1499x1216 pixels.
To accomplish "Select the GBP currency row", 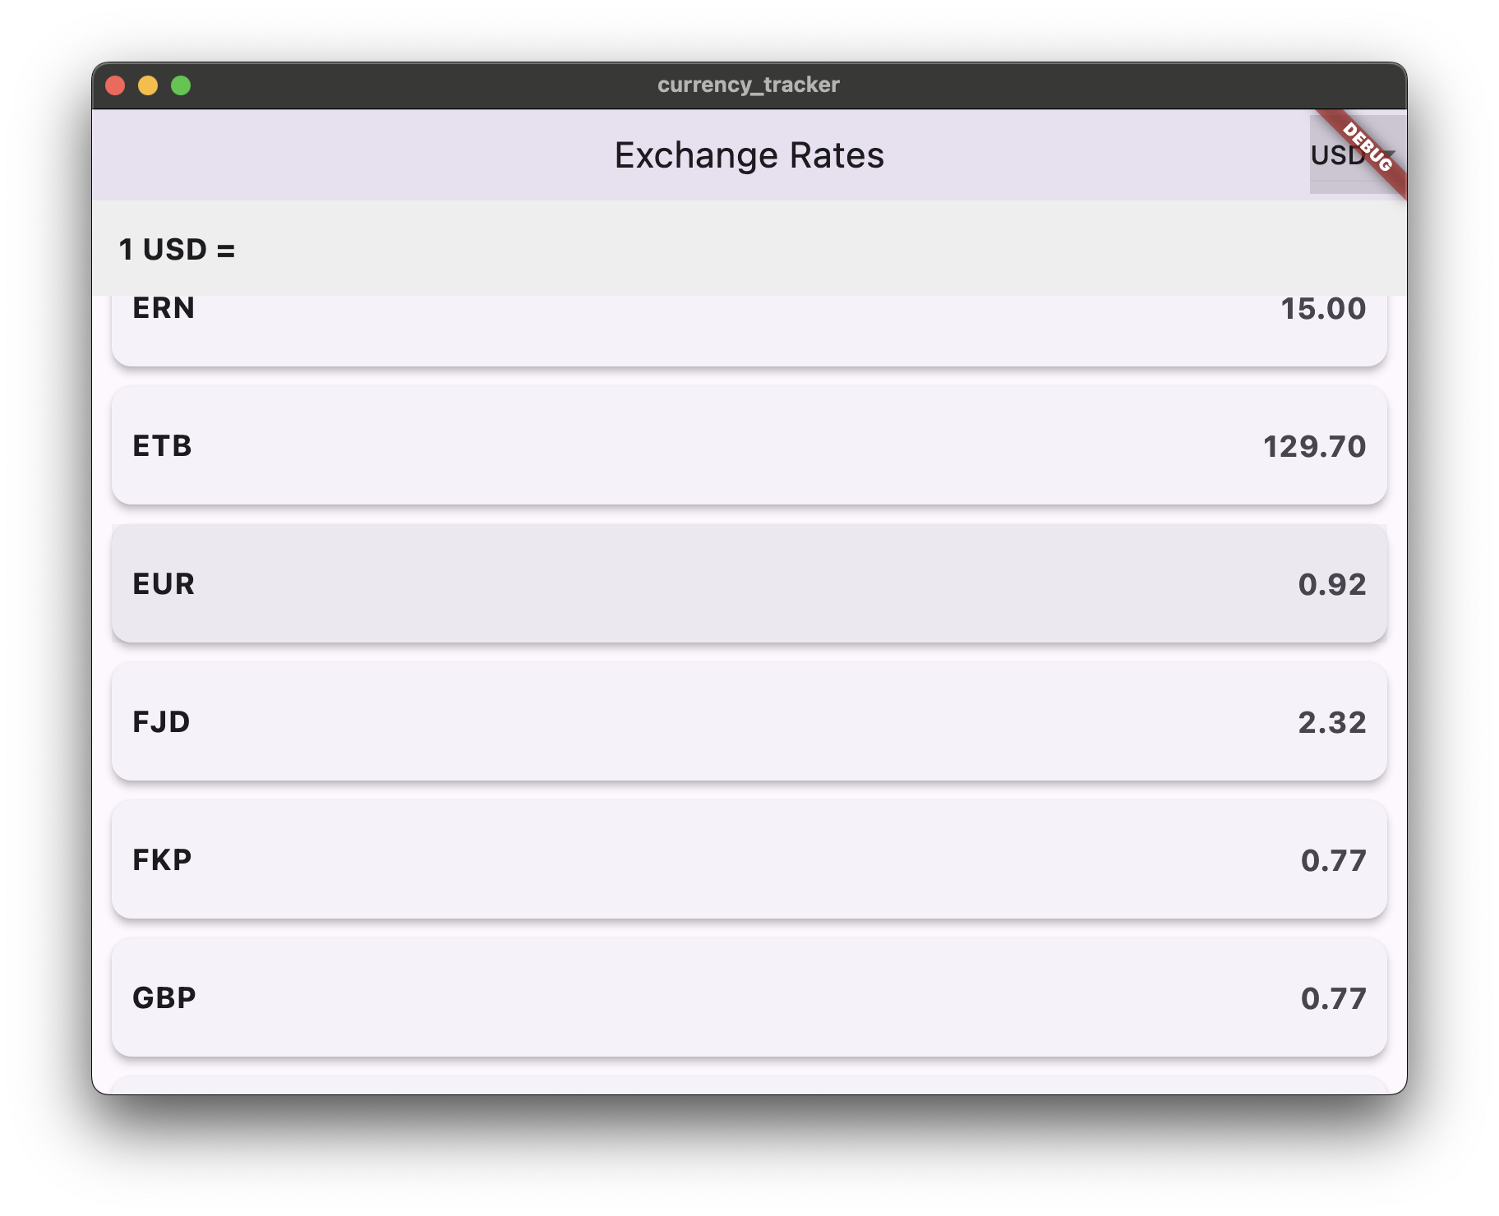I will click(749, 997).
